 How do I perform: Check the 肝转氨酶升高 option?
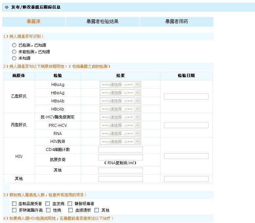coord(14,210)
